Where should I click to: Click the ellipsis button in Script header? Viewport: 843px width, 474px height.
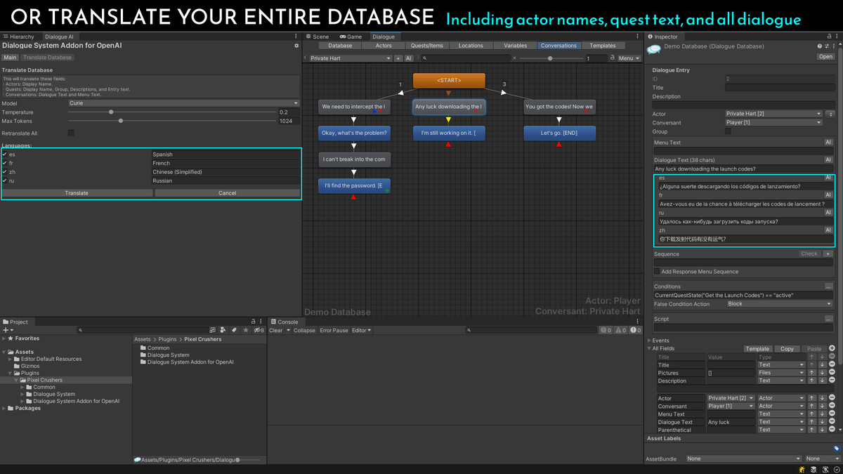(x=828, y=319)
